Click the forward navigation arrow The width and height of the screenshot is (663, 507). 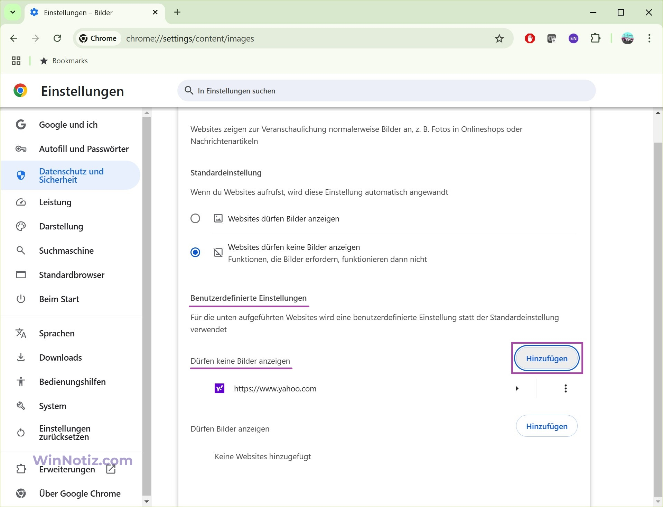(x=35, y=38)
